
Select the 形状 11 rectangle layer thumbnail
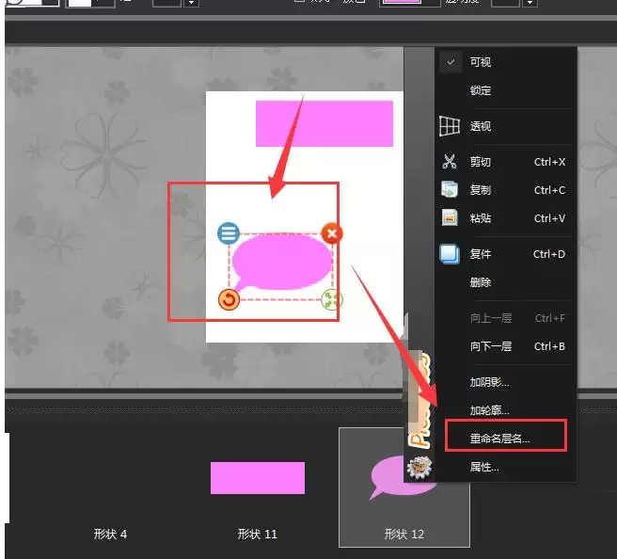coord(257,478)
